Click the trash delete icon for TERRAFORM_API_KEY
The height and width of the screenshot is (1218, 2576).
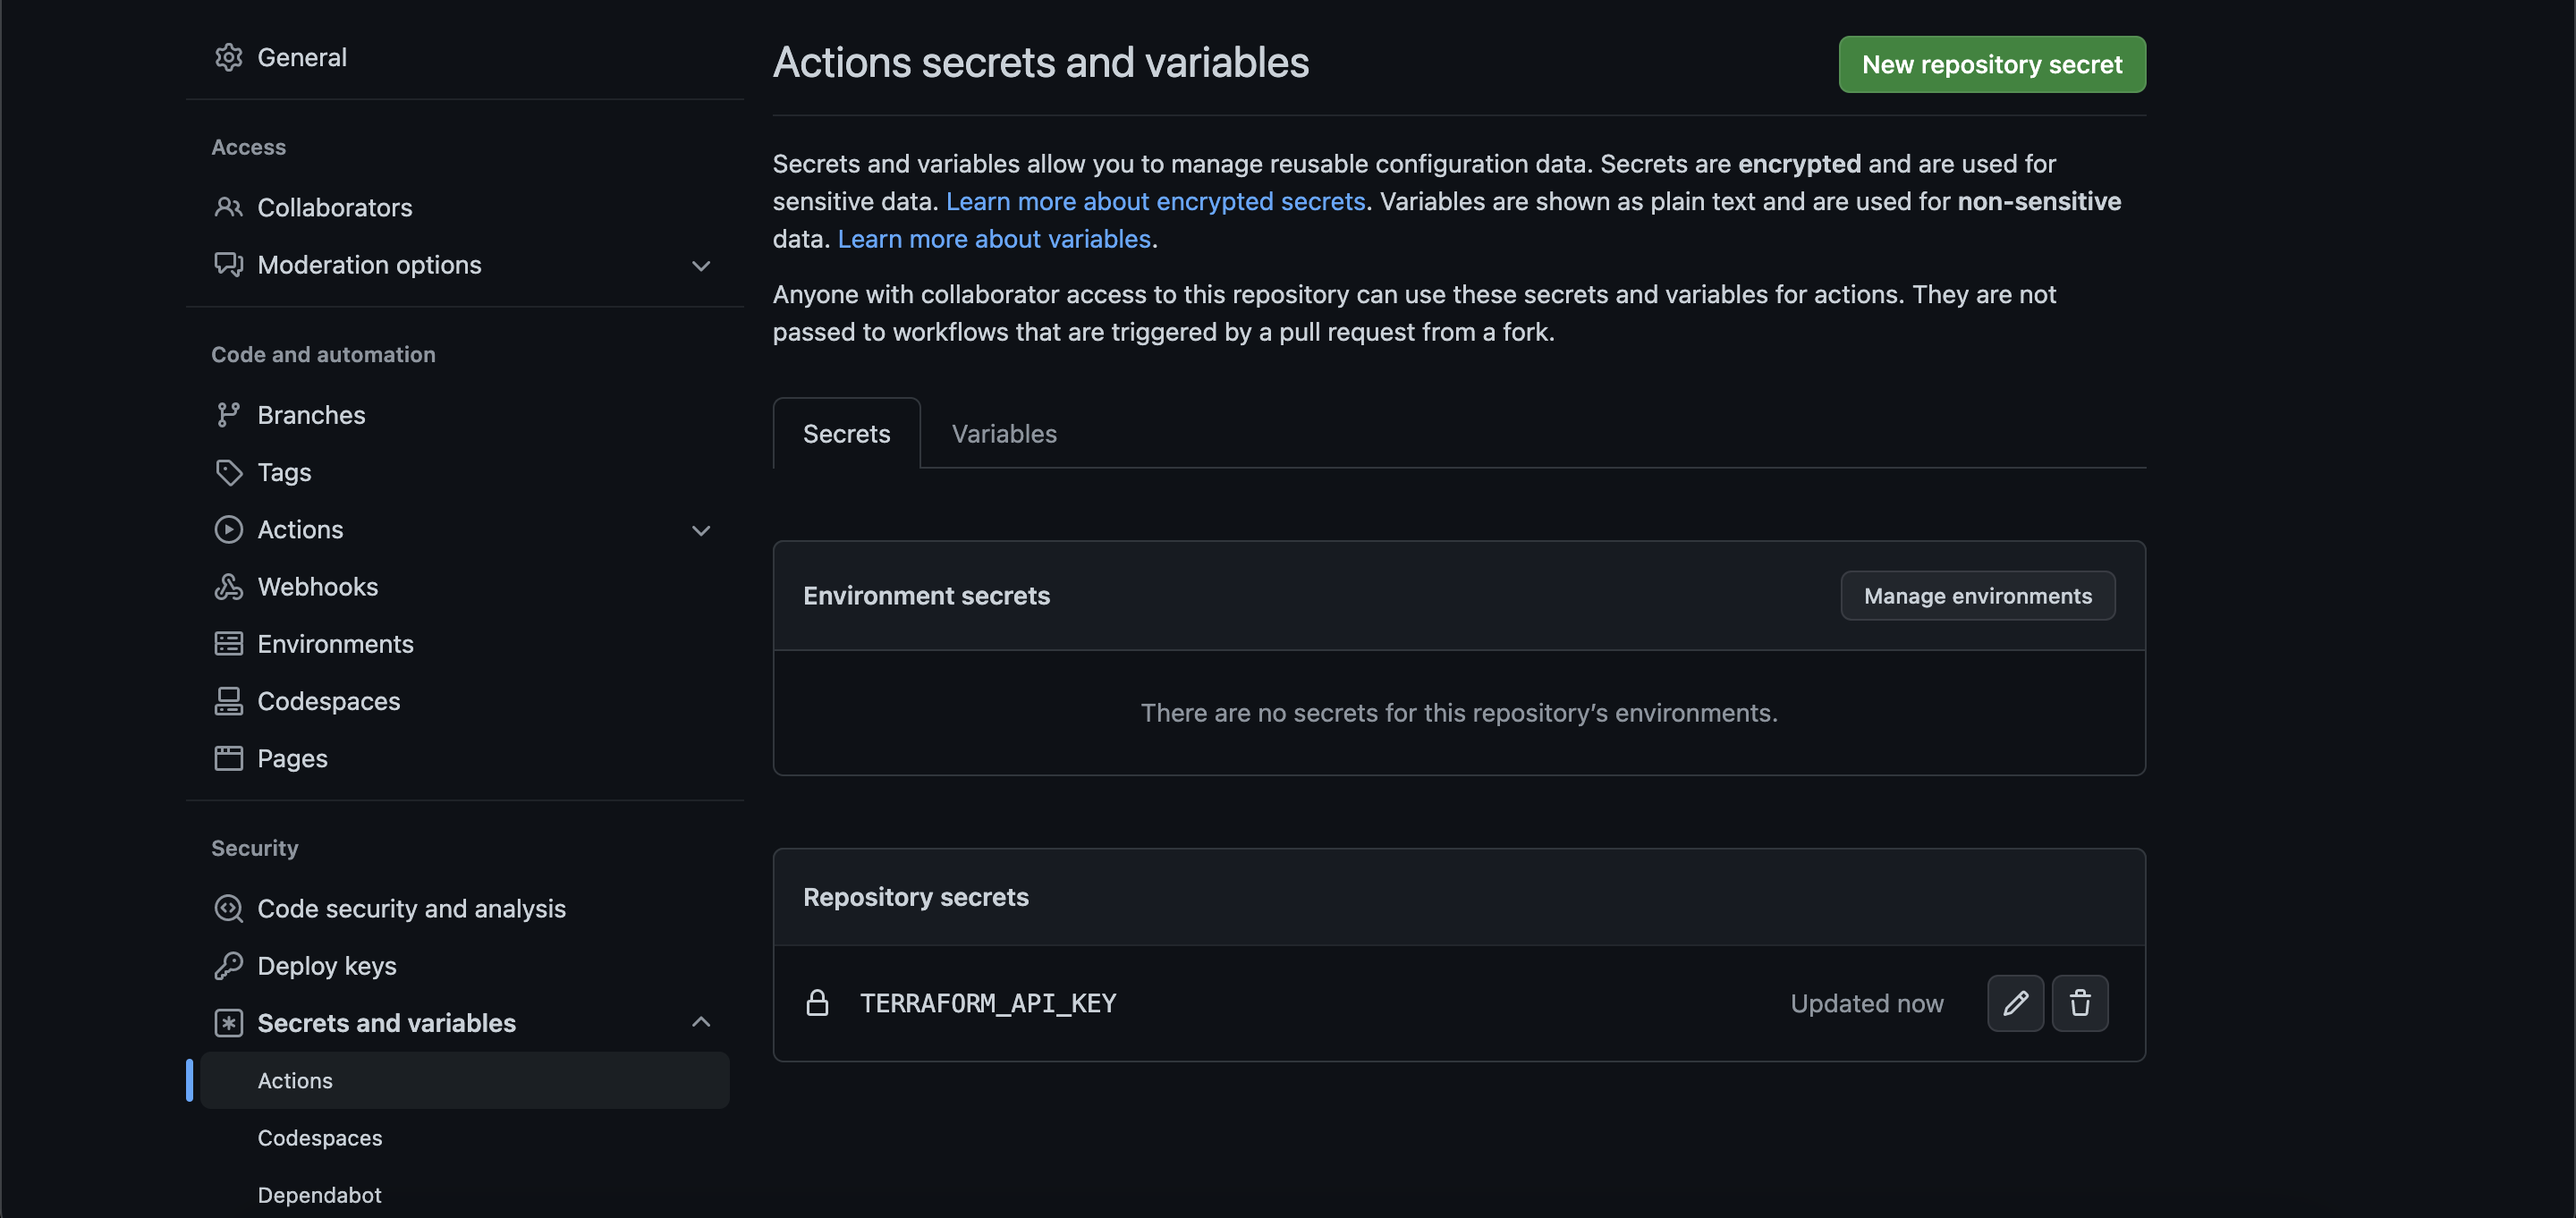[2080, 1003]
